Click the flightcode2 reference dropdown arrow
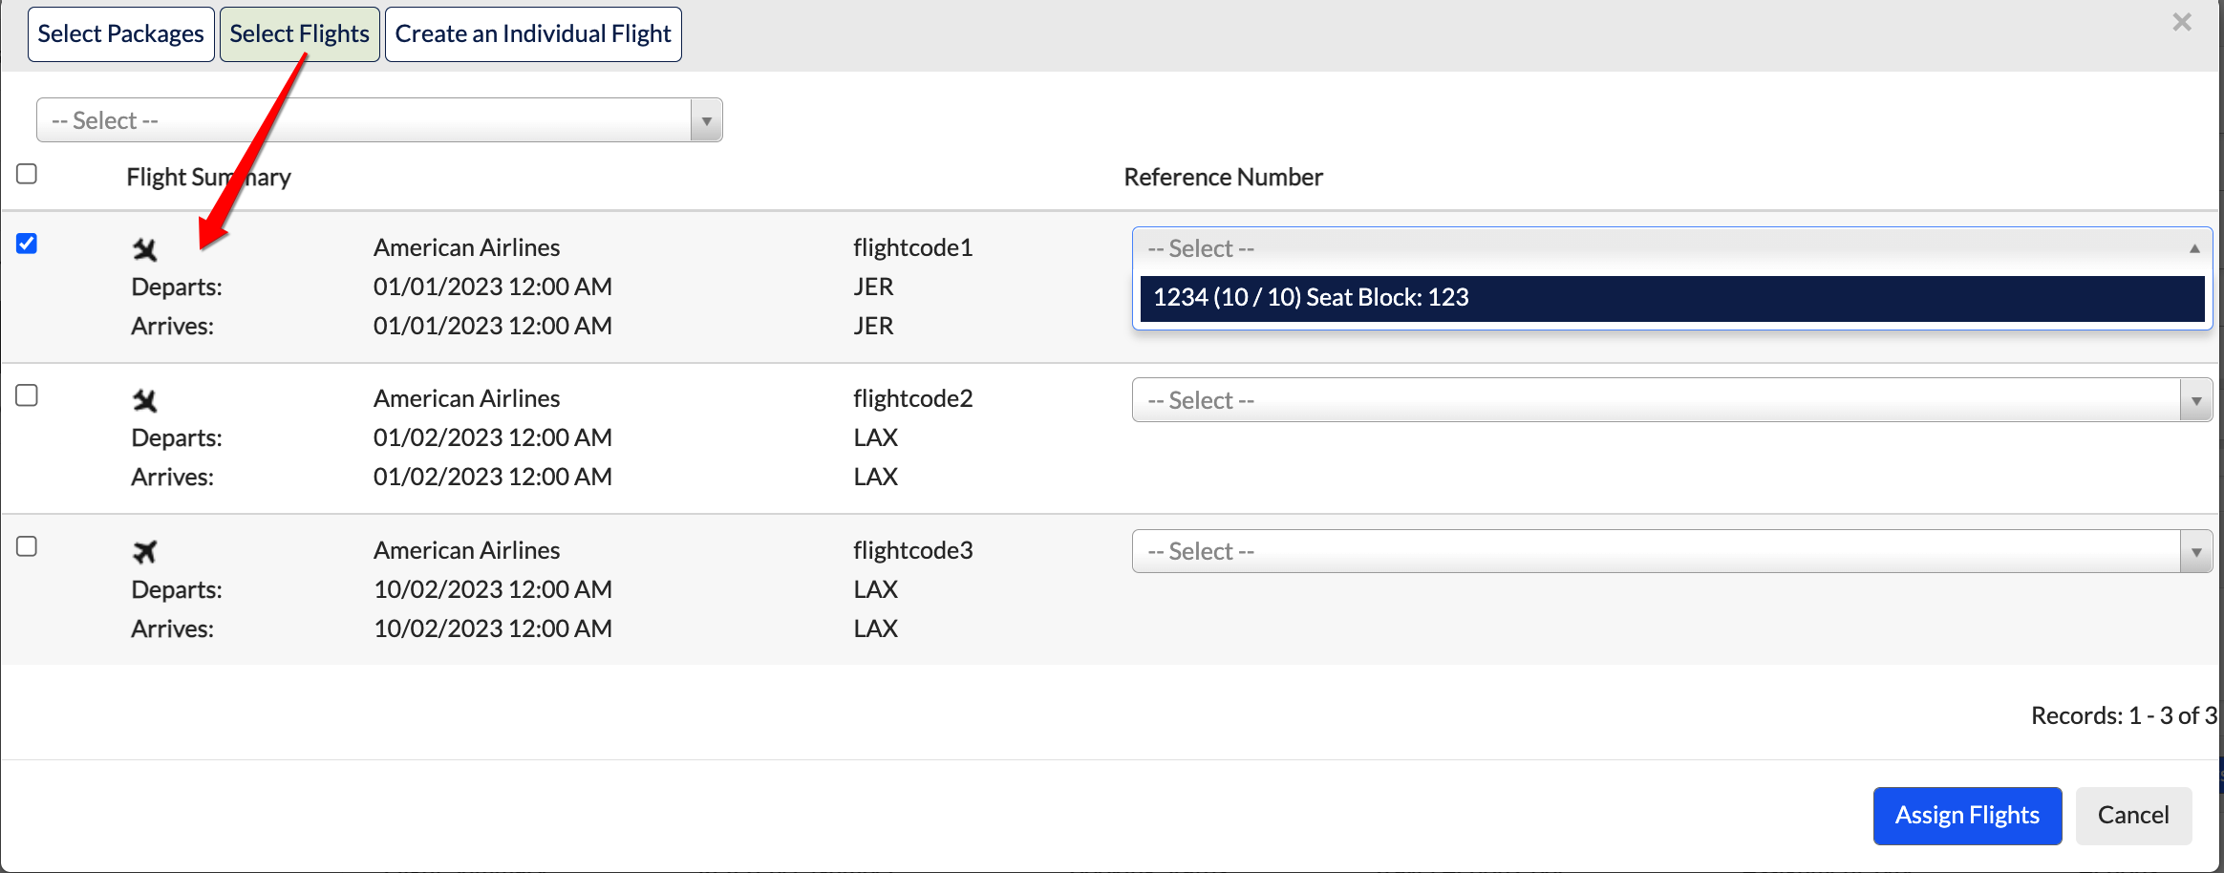The width and height of the screenshot is (2224, 873). point(2195,400)
